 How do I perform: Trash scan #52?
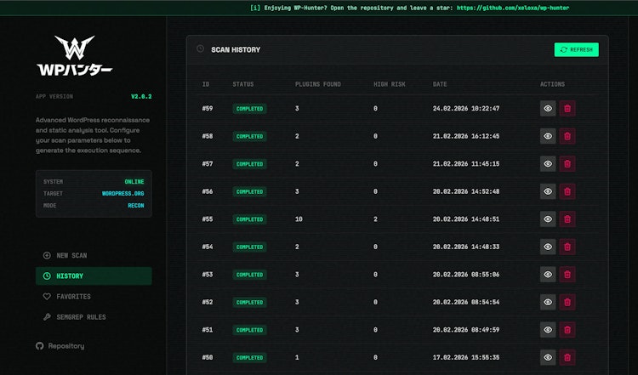(567, 302)
